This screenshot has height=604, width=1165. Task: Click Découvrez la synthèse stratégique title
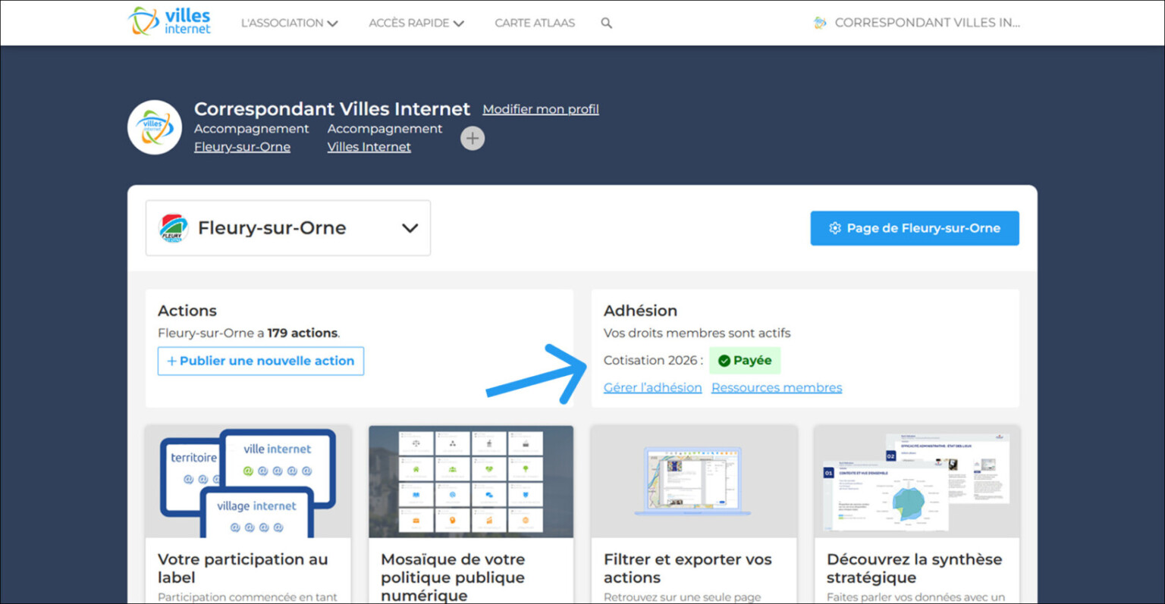(915, 568)
